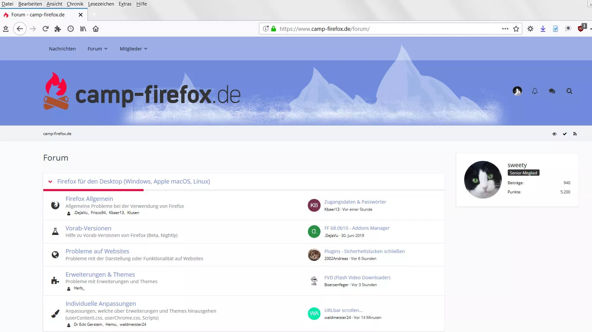Screen dimensions: 592x332
Task: Open downloads with the blue arrow icon
Action: [x=543, y=29]
